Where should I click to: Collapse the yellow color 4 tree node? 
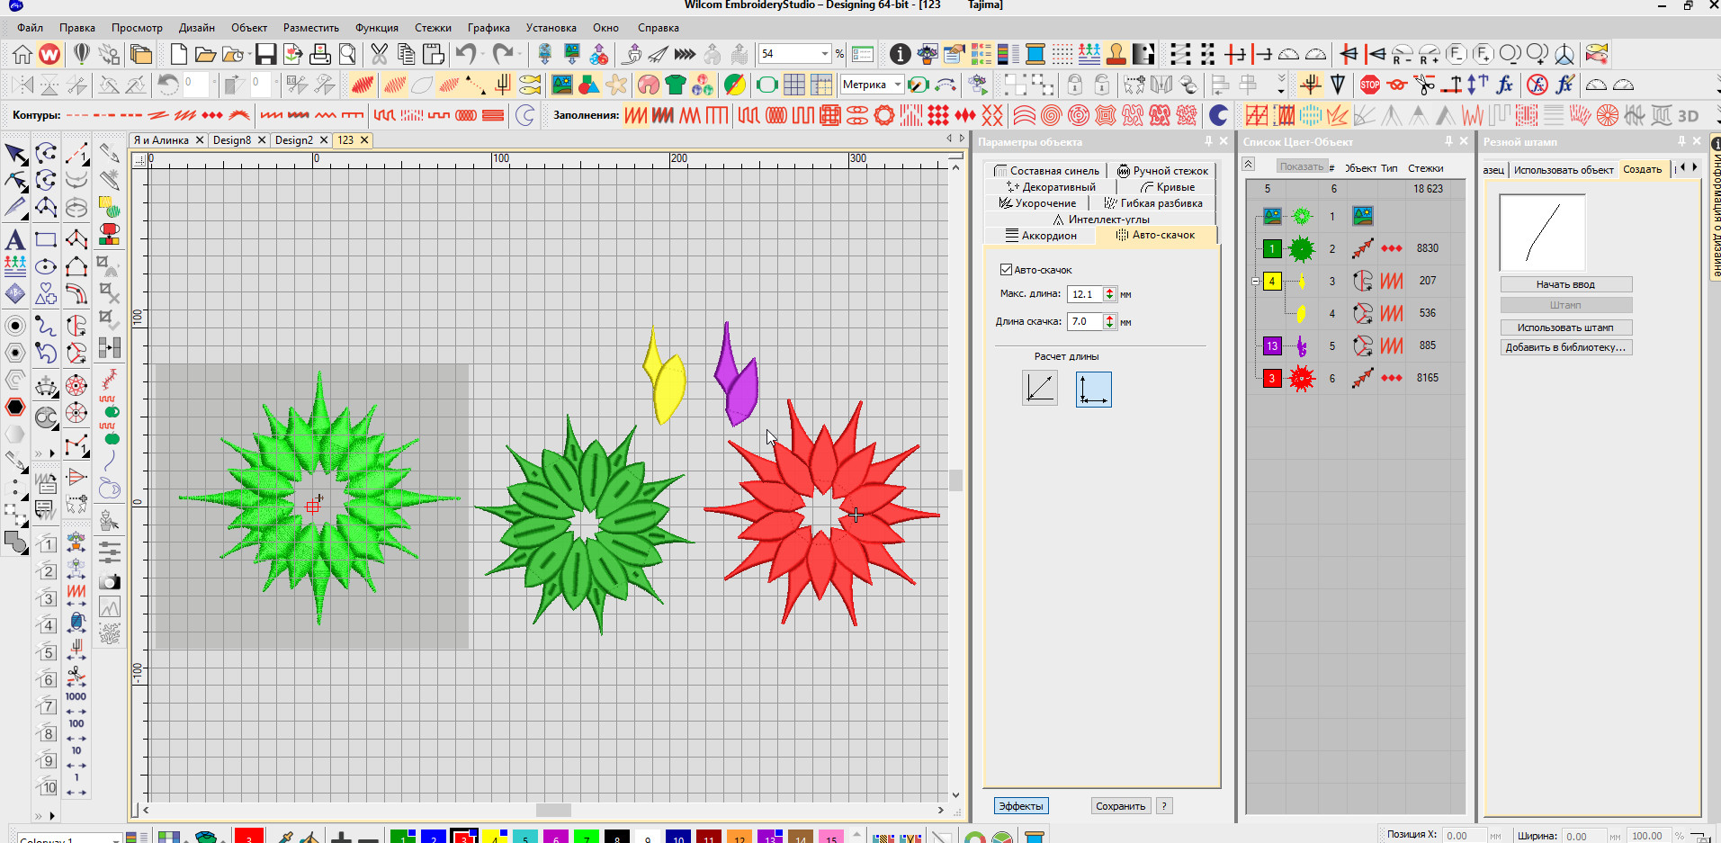tap(1256, 282)
